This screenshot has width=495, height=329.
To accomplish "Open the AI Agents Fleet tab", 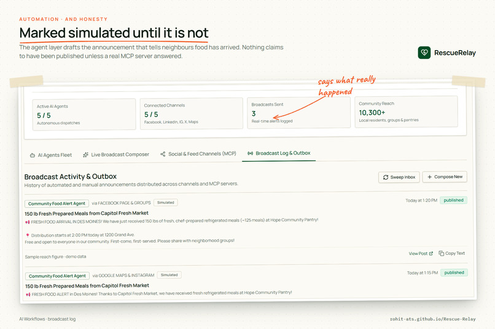I will click(51, 155).
